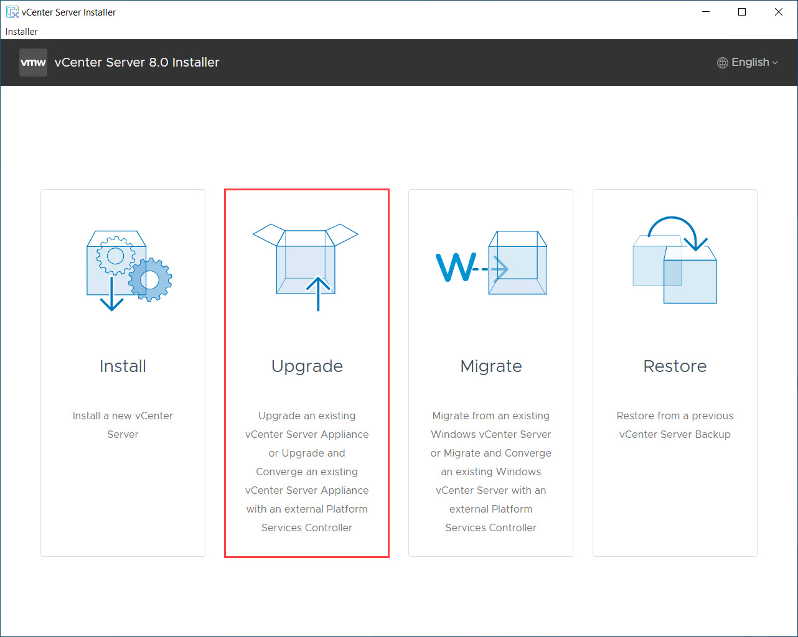The image size is (798, 637).
Task: Click the Restore boxes icon
Action: coord(675,260)
